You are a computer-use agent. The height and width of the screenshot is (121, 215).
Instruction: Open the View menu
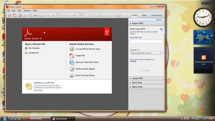(x=19, y=10)
